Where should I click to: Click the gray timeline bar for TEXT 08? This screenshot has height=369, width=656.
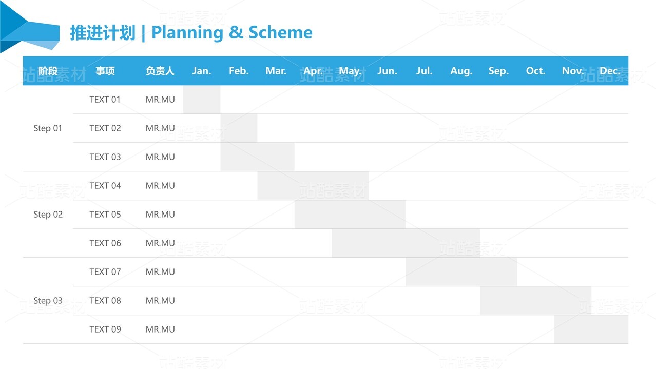535,301
